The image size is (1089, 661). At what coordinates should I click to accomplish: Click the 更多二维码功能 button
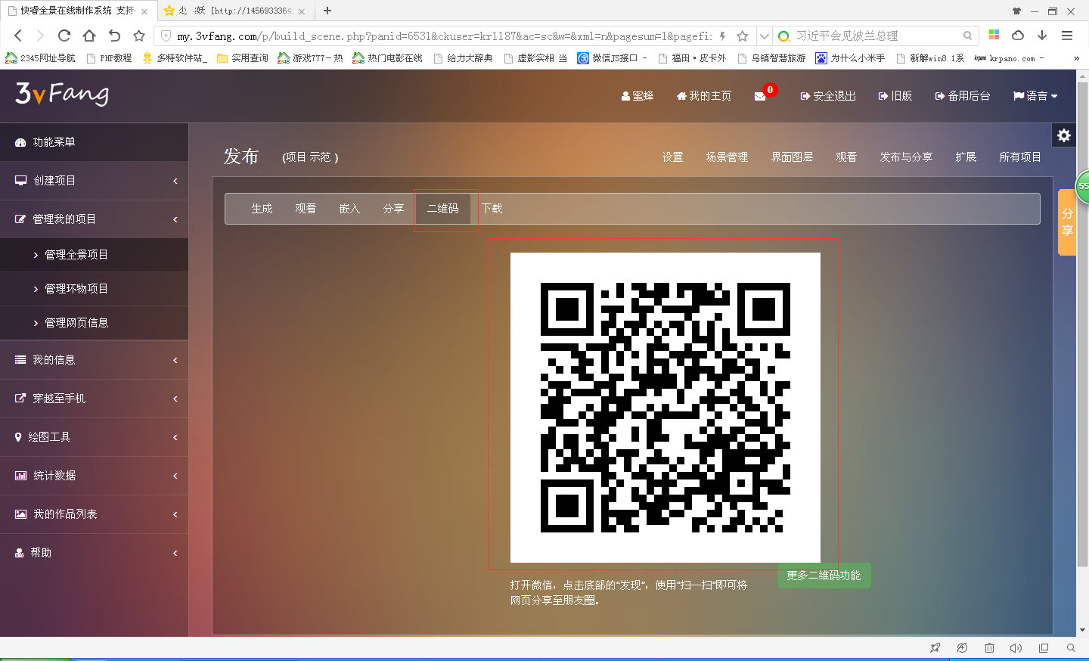(x=824, y=576)
